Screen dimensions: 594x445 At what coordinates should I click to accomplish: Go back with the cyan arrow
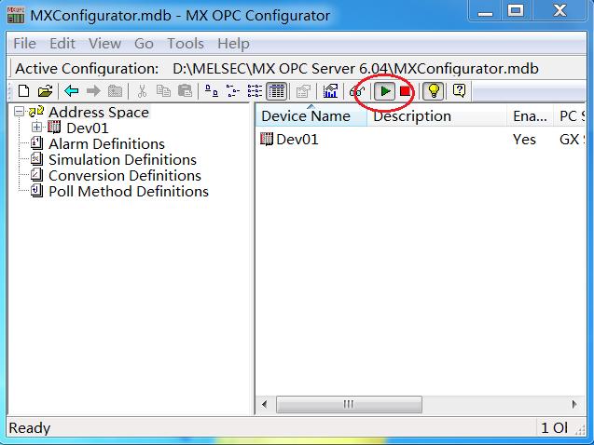click(71, 91)
